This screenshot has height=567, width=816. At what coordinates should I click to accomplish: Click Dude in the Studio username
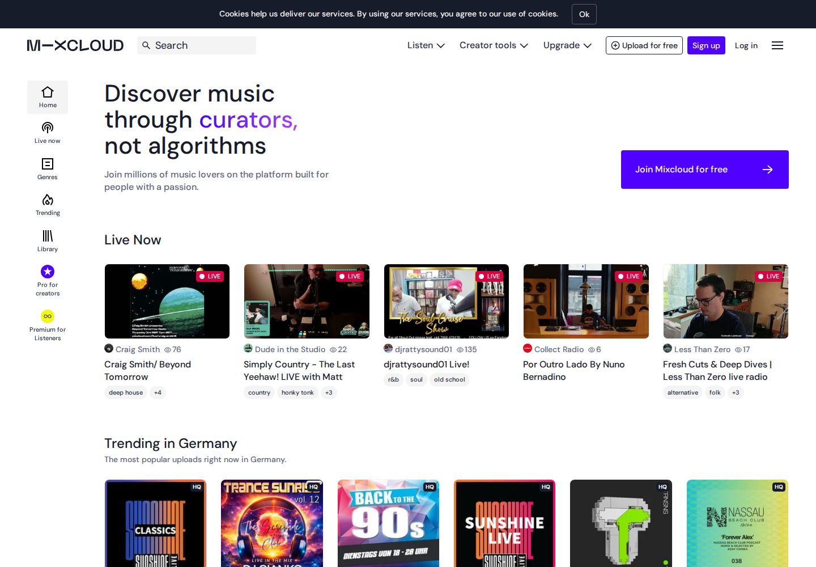(x=290, y=349)
